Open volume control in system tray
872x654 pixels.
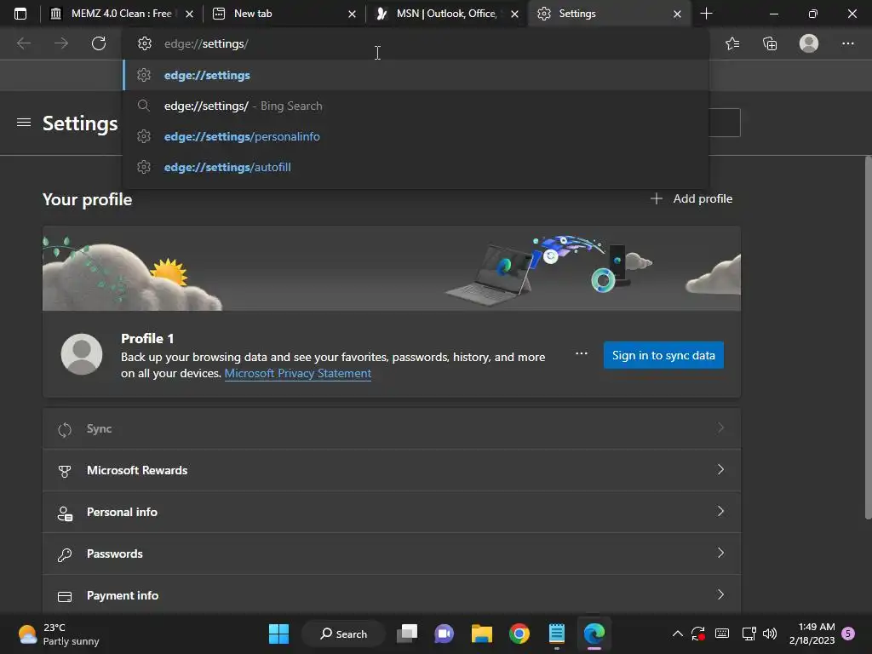(x=770, y=634)
